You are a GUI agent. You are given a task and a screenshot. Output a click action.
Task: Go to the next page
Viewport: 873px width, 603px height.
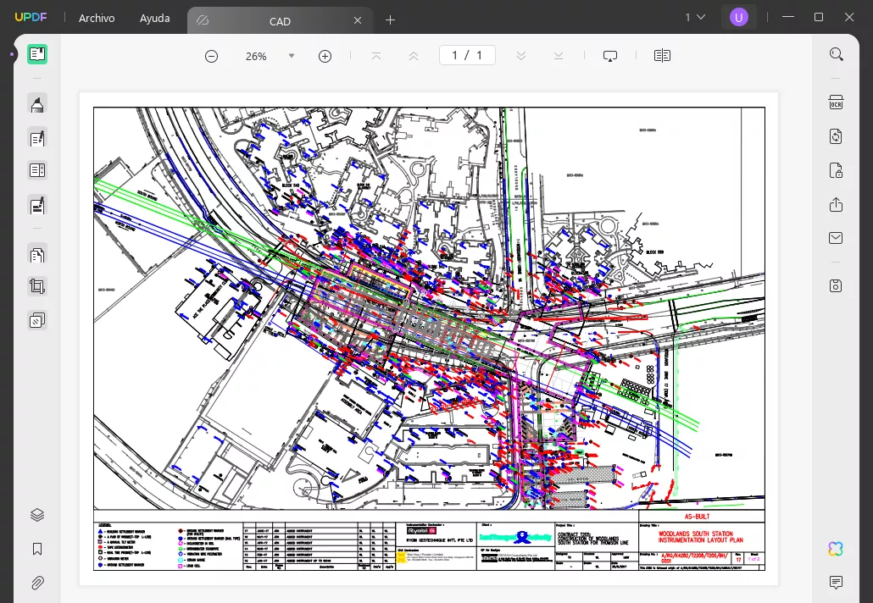pos(521,56)
